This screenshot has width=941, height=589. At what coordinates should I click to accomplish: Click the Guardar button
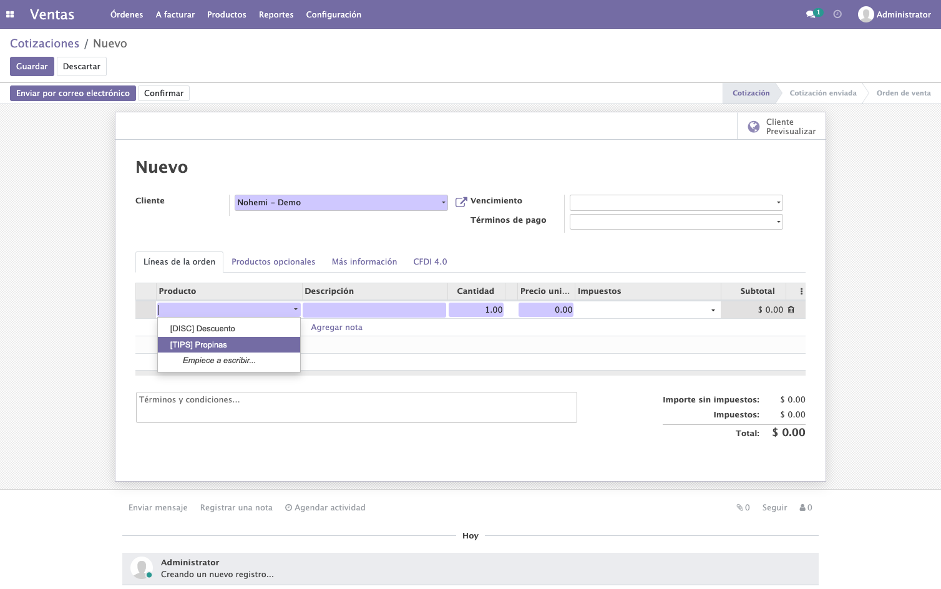click(x=32, y=67)
